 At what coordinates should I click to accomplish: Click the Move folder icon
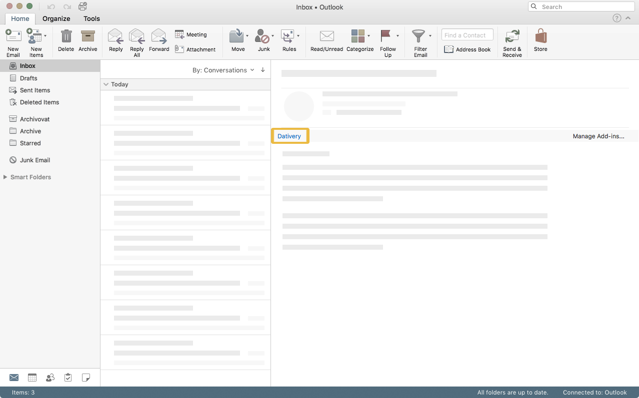point(236,36)
